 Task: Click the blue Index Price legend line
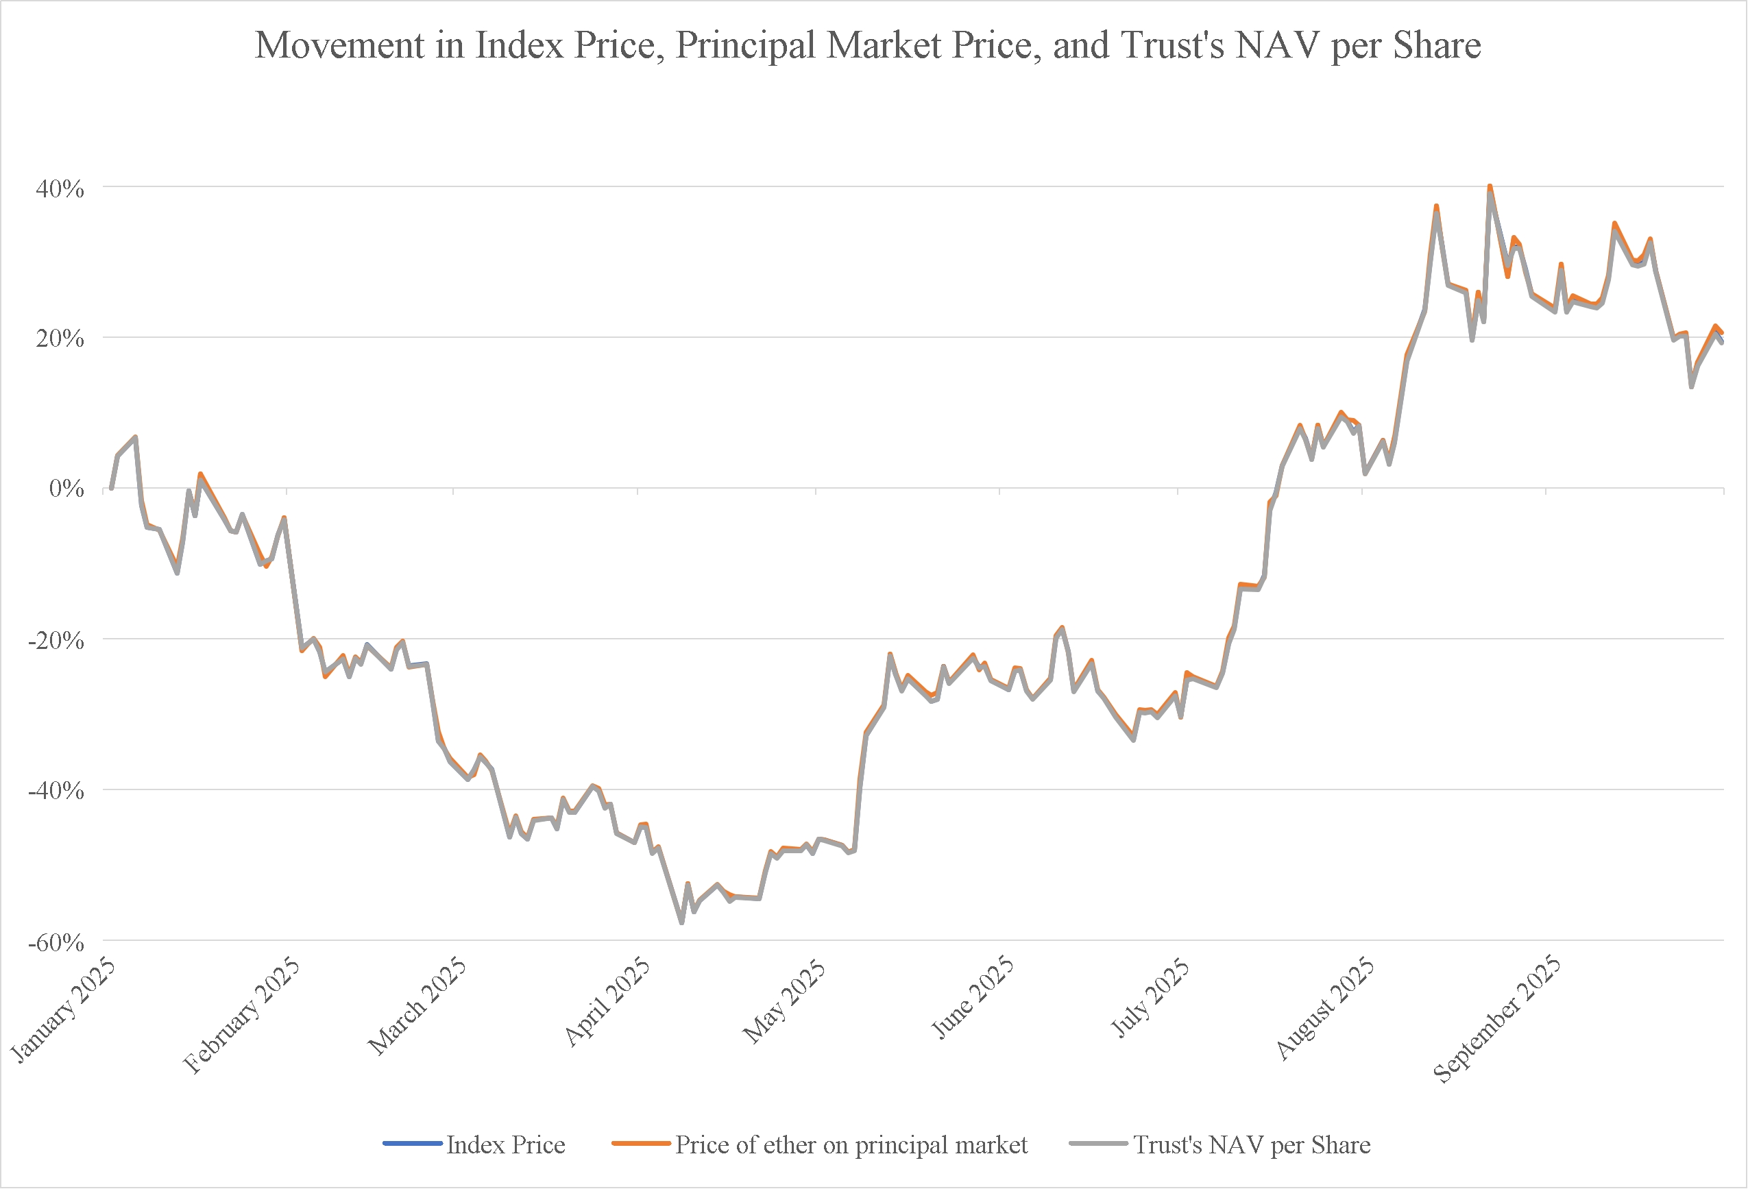coord(412,1144)
